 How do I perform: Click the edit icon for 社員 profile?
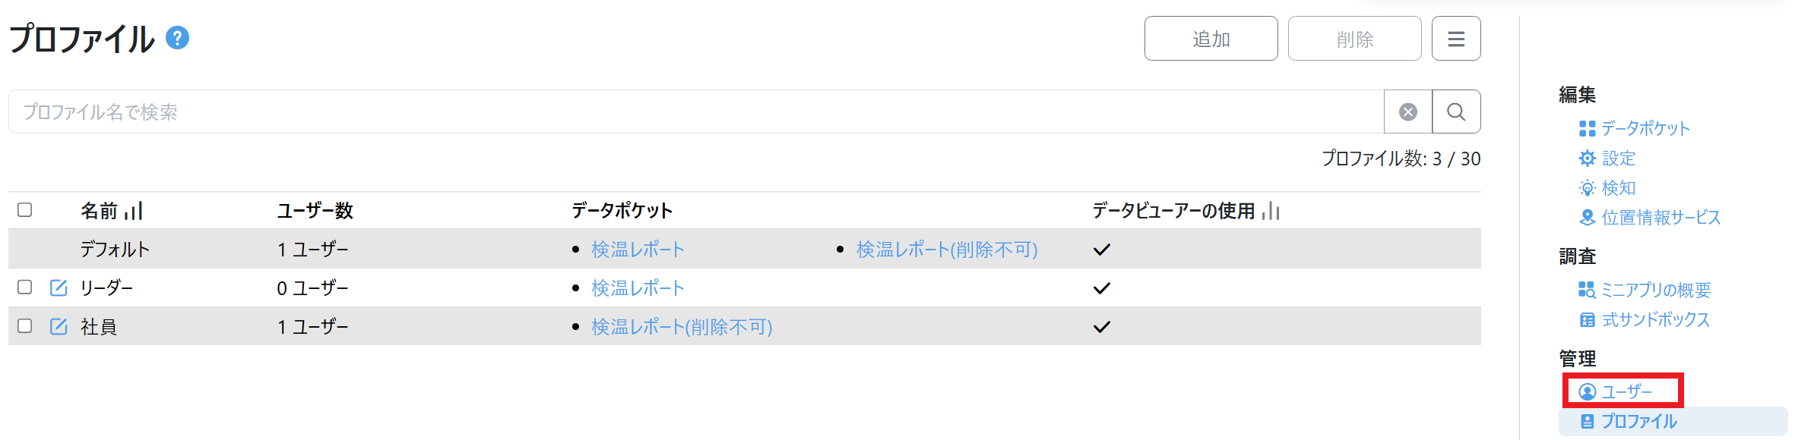click(x=59, y=326)
